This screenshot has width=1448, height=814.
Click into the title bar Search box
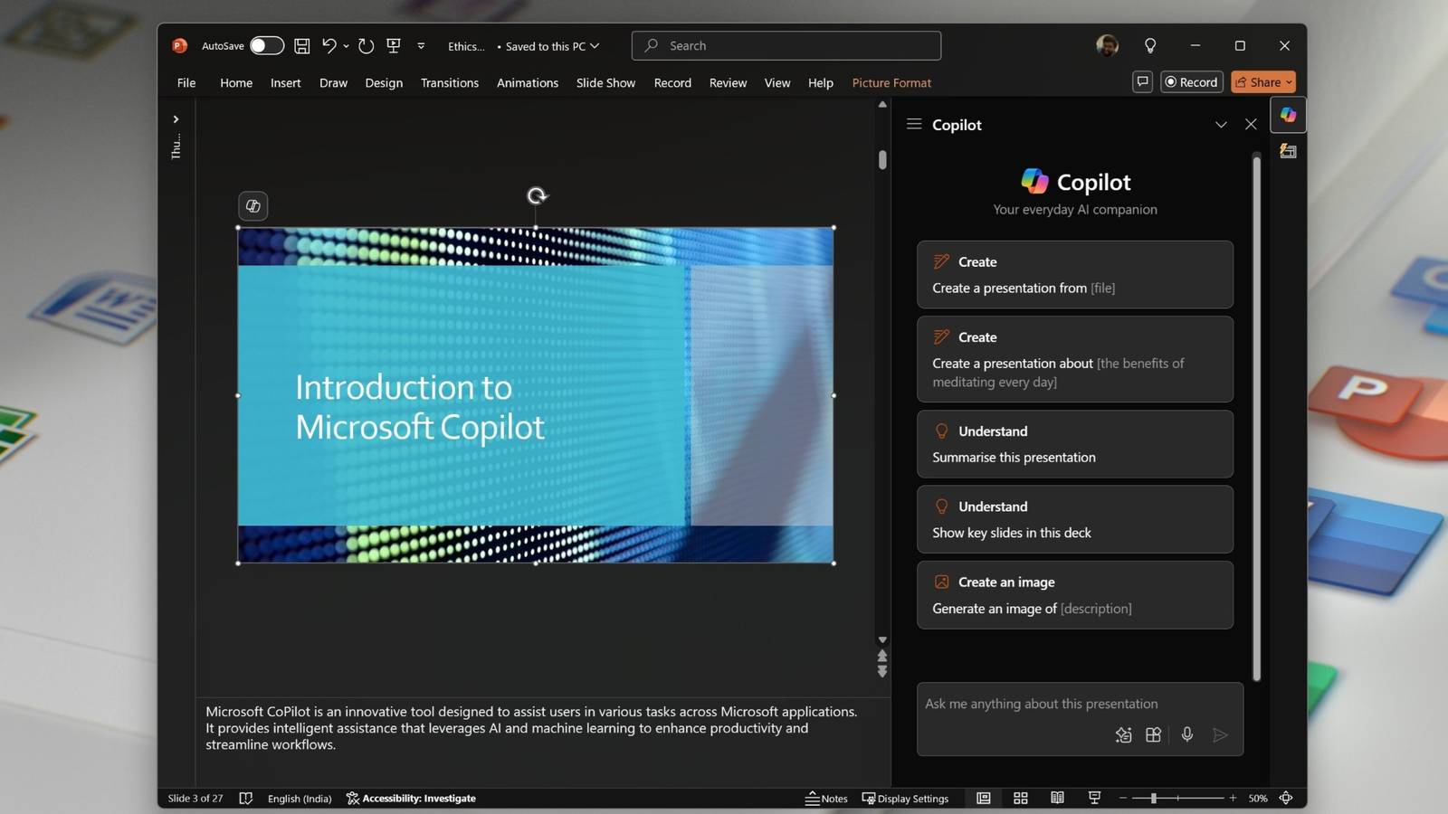click(786, 45)
